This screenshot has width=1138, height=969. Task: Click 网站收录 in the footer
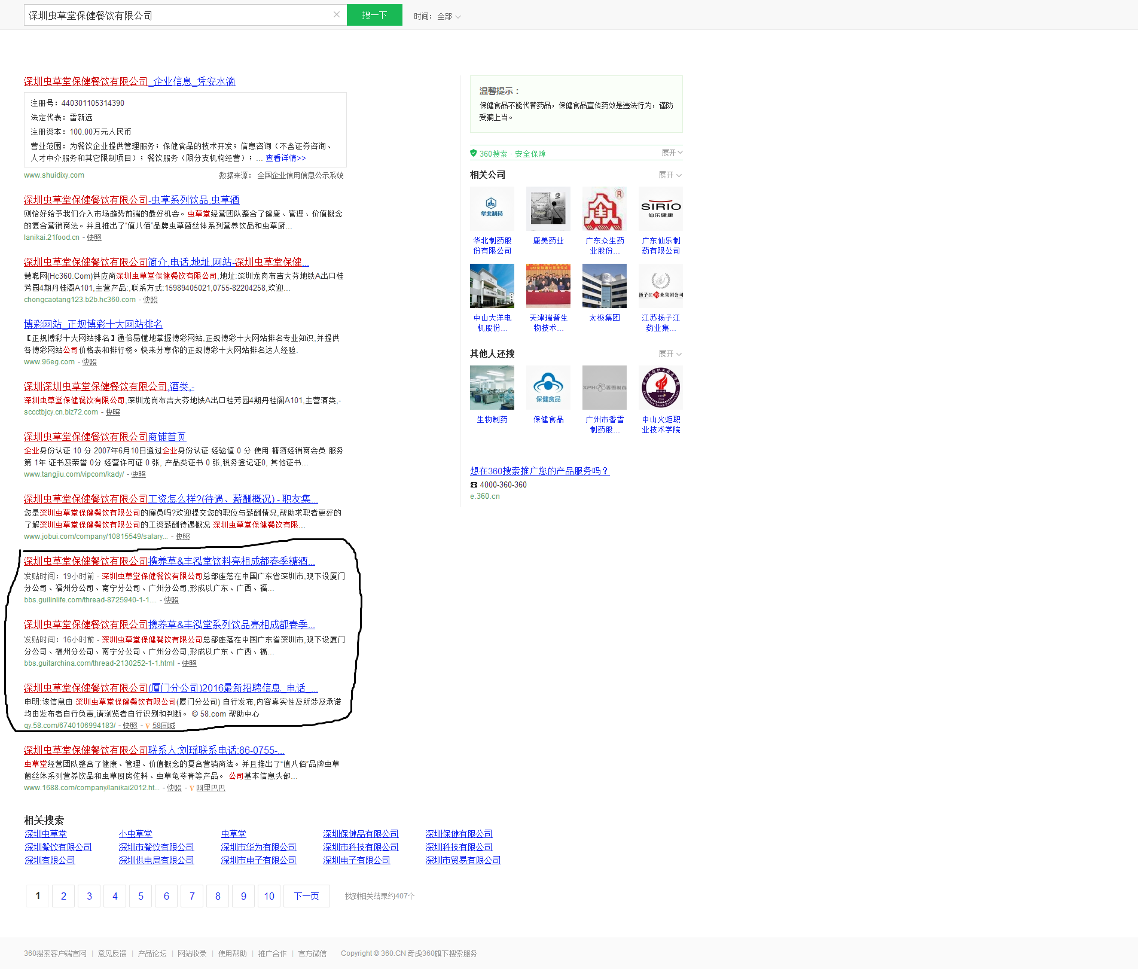[192, 953]
